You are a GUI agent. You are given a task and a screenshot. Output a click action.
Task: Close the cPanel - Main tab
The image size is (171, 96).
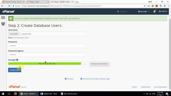(48, 2)
